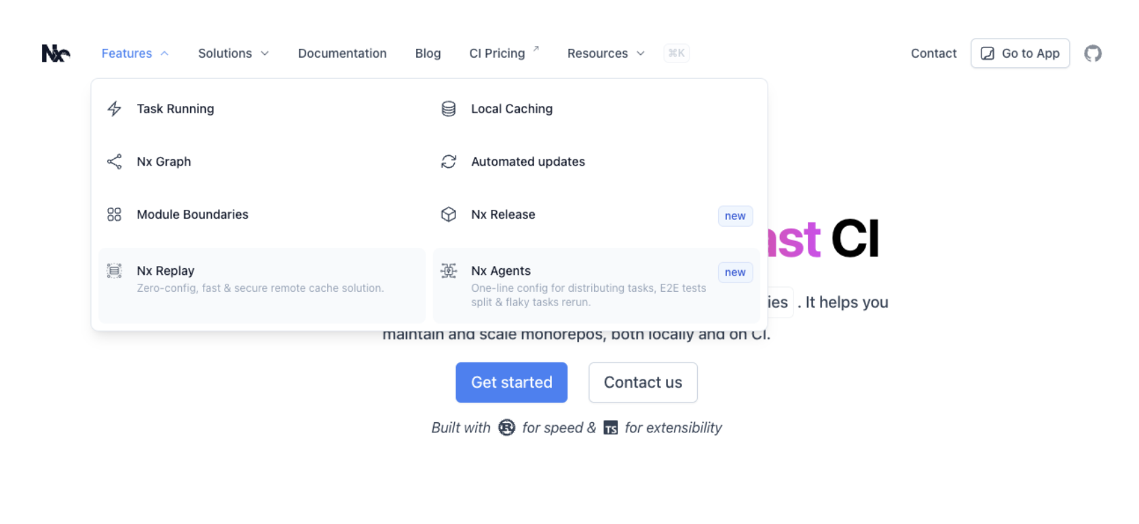Go to the Blog page
The height and width of the screenshot is (524, 1139).
click(x=428, y=53)
